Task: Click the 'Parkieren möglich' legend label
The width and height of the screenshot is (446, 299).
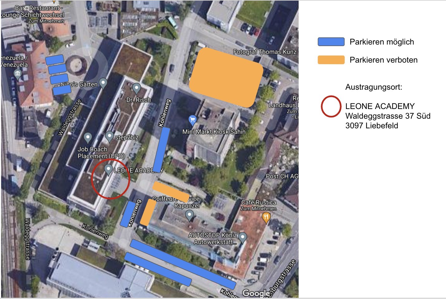Action: [382, 42]
